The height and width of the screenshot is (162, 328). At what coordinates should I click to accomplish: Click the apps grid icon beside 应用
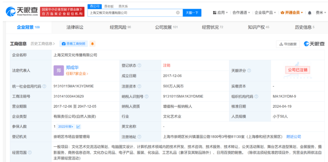(215, 13)
